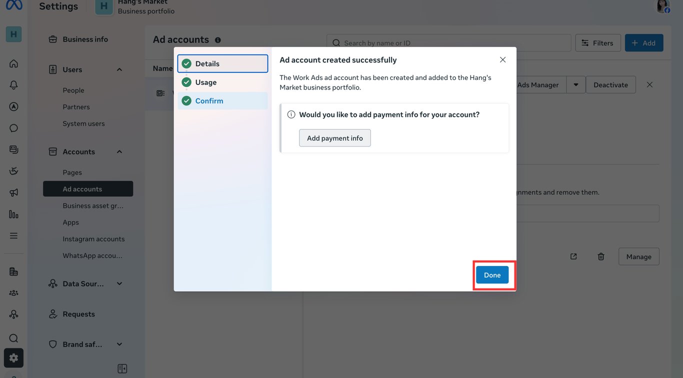Open the compass-style Ads icon in left rail

click(13, 106)
